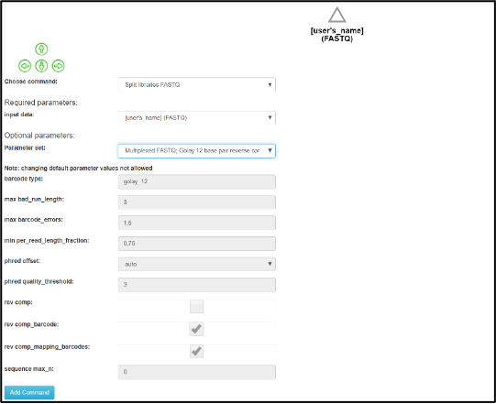
Task: Toggle the rev comp_mapping_barcodes checkbox
Action: click(196, 351)
